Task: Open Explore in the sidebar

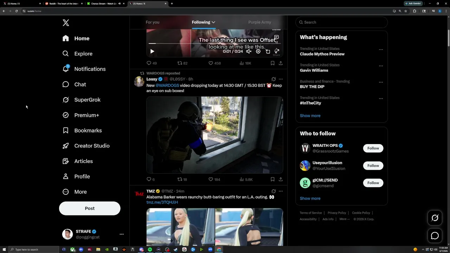Action: coord(77,54)
